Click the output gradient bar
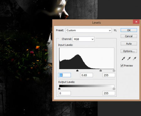141x116 pixels. click(x=86, y=86)
